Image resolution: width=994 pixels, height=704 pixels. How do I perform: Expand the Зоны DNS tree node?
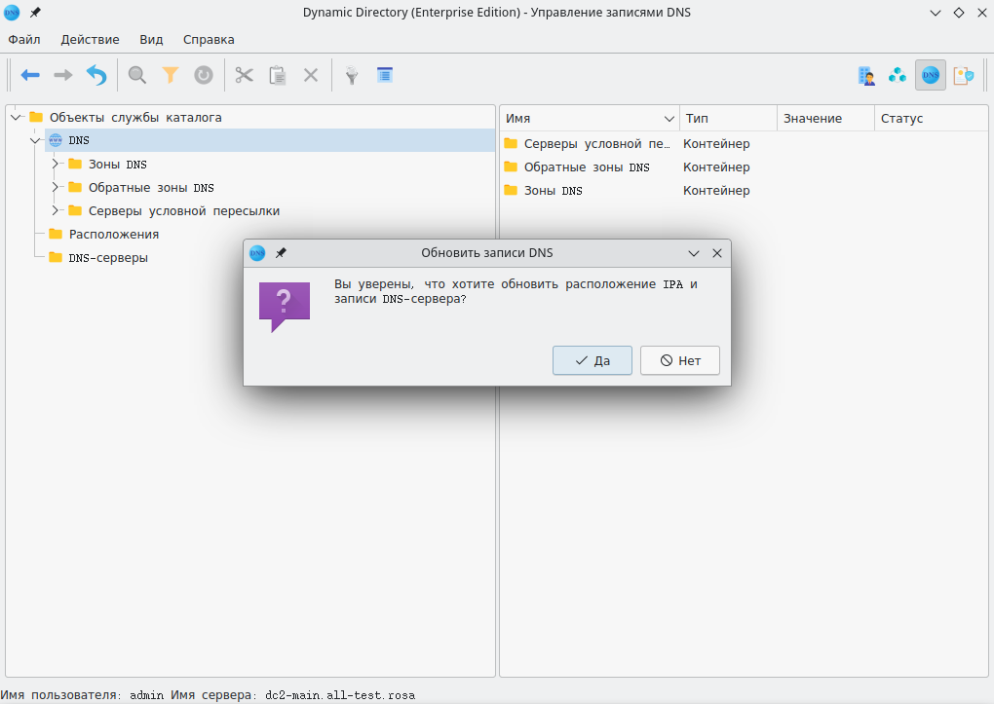tap(57, 164)
